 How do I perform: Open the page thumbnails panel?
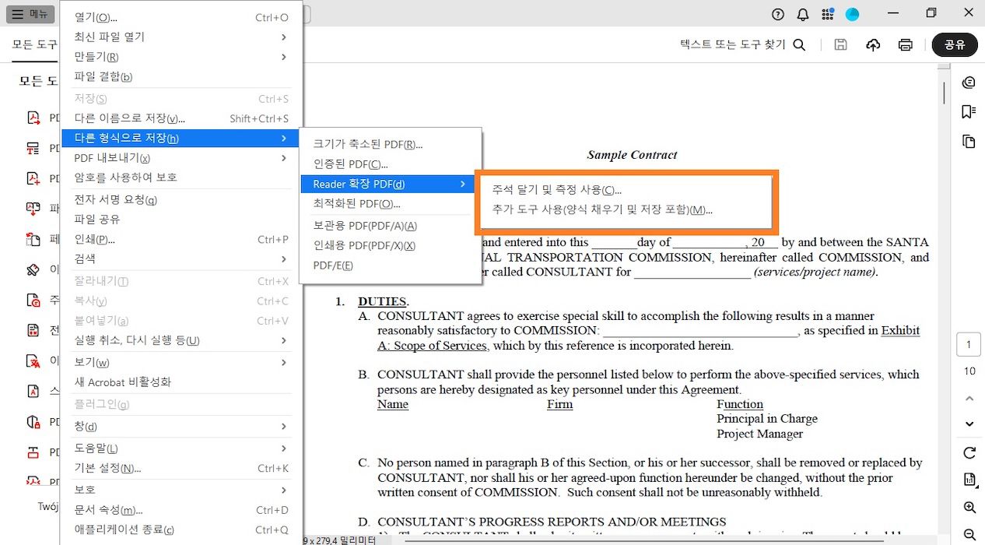pos(969,141)
